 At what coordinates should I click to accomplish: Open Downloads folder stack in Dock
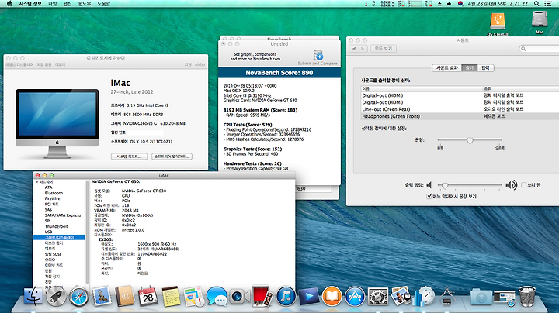[x=481, y=298]
